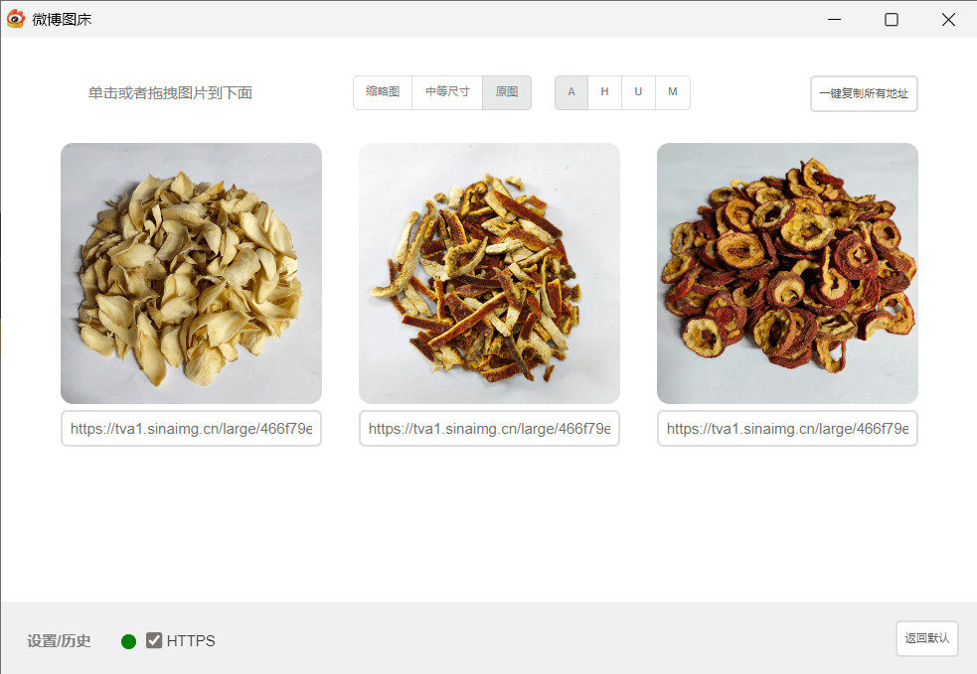977x674 pixels.
Task: Close the 微博图床 window
Action: click(948, 19)
